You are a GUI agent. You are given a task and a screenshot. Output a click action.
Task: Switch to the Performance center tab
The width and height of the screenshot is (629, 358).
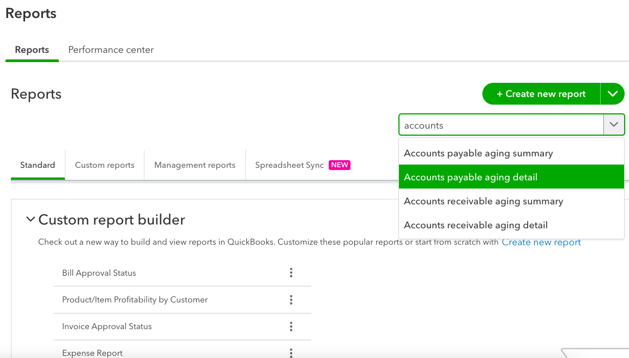(x=111, y=50)
